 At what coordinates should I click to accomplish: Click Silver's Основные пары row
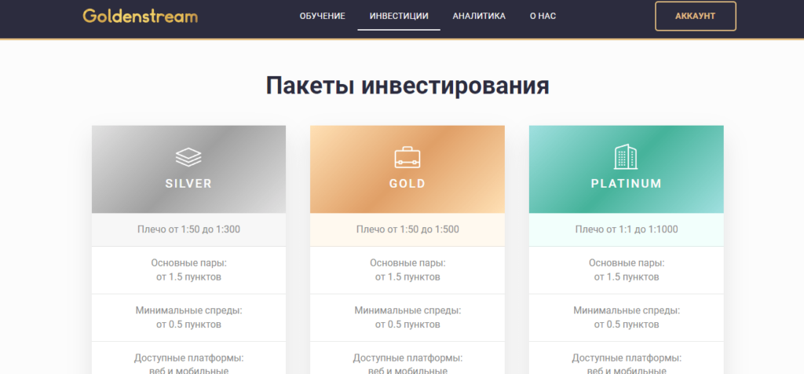188,269
